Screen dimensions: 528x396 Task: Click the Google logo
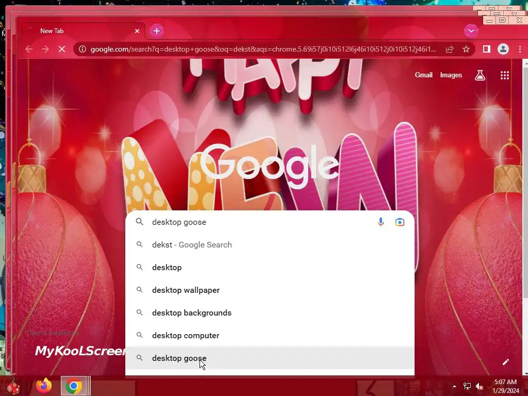(270, 166)
